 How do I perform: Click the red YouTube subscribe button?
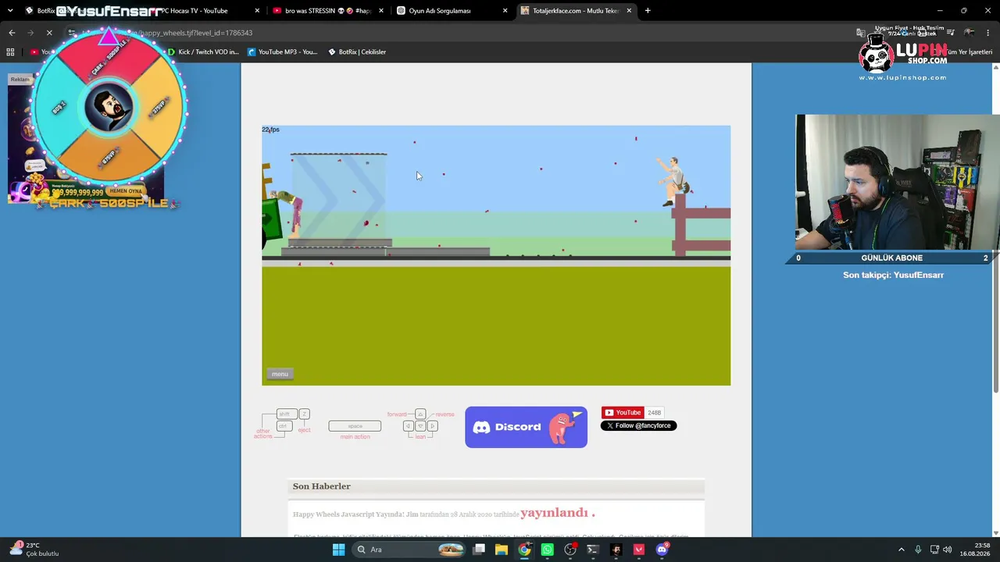[623, 413]
